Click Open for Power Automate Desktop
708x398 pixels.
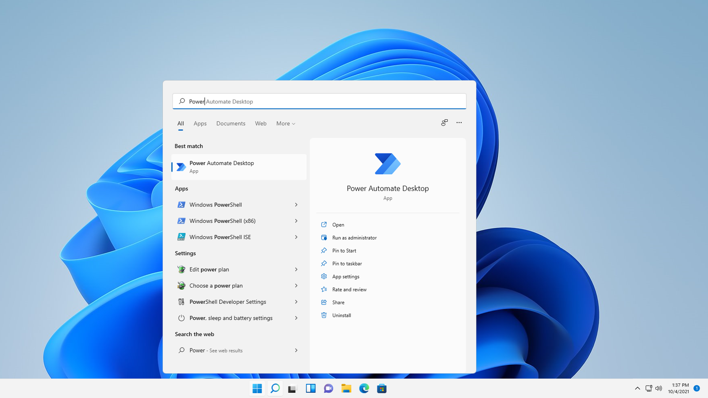pos(338,225)
